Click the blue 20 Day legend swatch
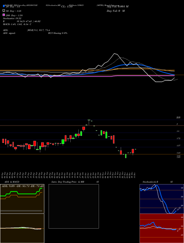Image resolution: width=184 pixels, height=243 pixels. click(4, 6)
